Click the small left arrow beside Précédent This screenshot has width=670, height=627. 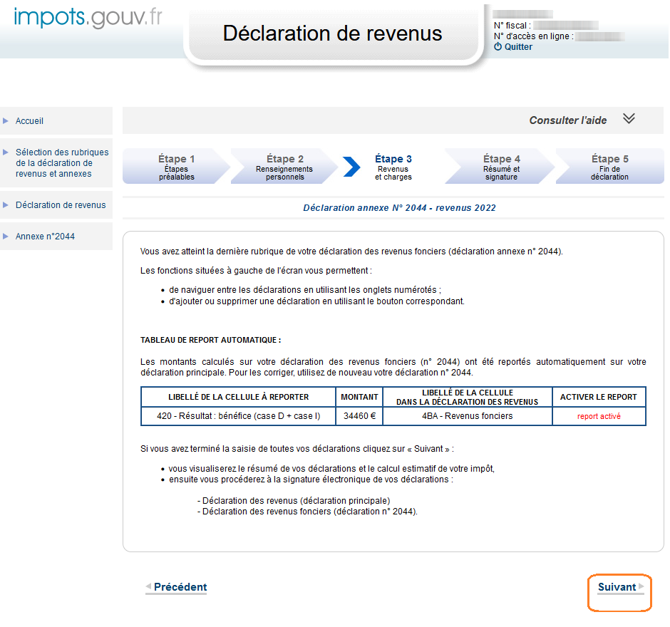click(x=148, y=586)
